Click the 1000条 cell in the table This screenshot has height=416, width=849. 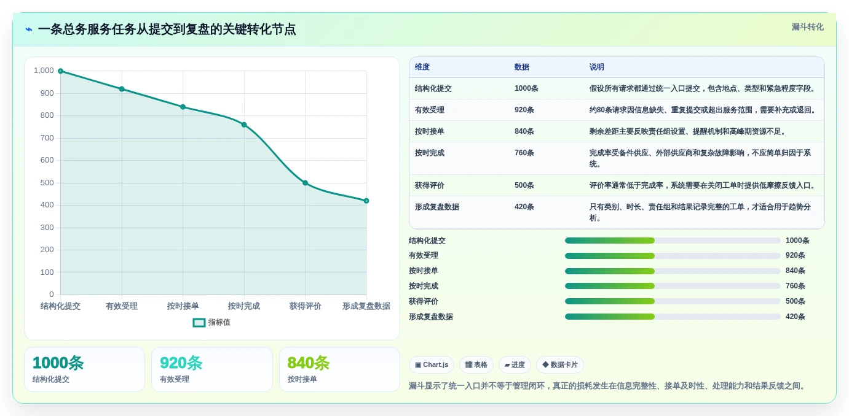526,88
